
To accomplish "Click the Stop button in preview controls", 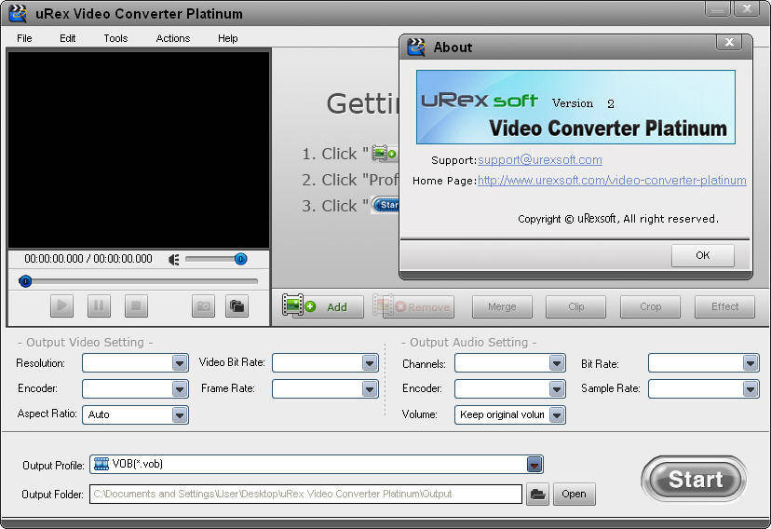I will point(136,305).
